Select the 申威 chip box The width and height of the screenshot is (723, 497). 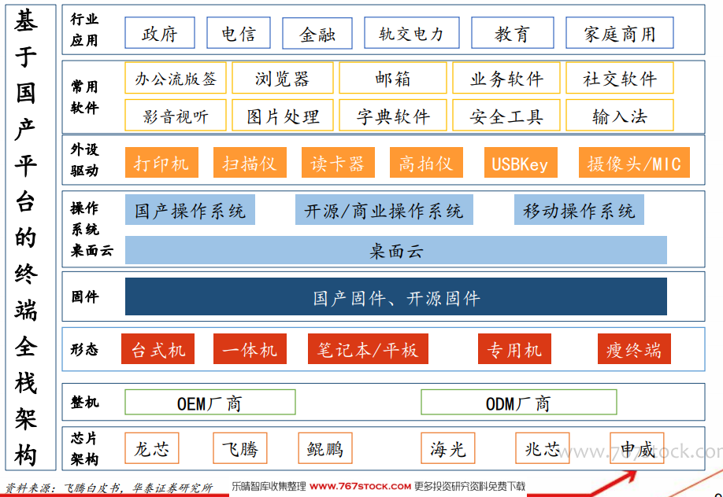(x=637, y=448)
